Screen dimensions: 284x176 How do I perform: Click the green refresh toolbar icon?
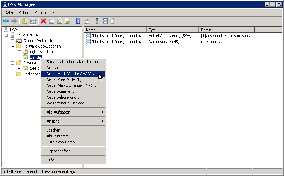tap(60, 21)
